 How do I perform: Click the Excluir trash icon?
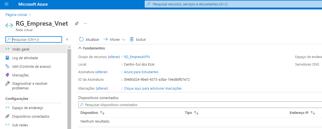pos(132,39)
